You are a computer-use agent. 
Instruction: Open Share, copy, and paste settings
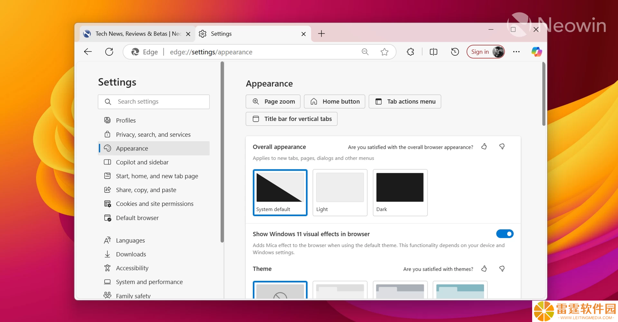pyautogui.click(x=154, y=190)
